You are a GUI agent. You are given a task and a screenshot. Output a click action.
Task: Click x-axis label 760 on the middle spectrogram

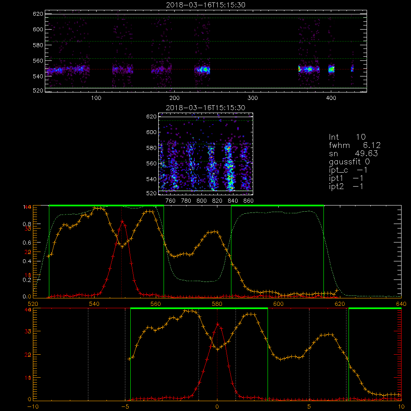(x=171, y=201)
